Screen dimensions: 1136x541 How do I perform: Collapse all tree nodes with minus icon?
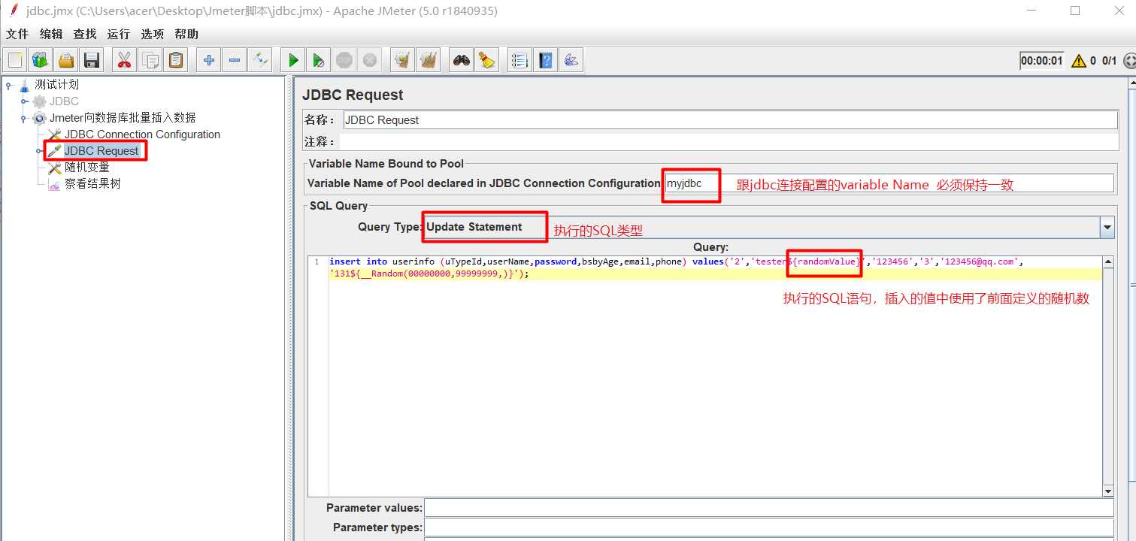[x=235, y=60]
